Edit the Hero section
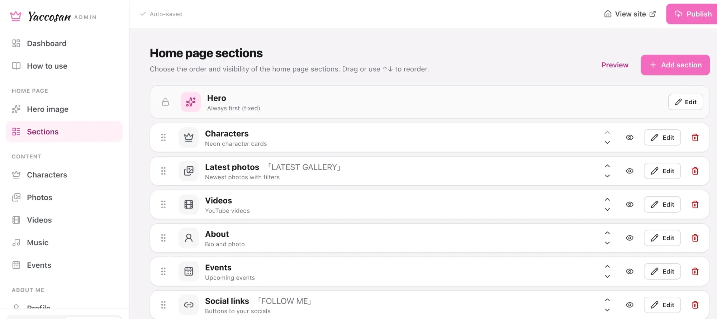 point(685,102)
